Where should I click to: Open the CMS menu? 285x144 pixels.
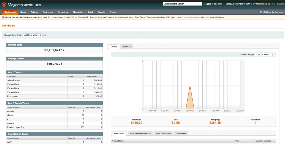point(90,12)
